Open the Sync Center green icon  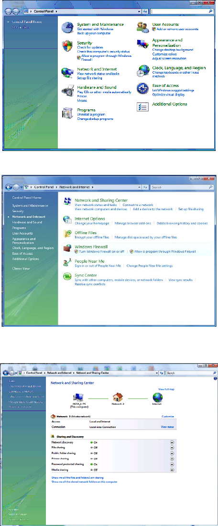point(67,277)
